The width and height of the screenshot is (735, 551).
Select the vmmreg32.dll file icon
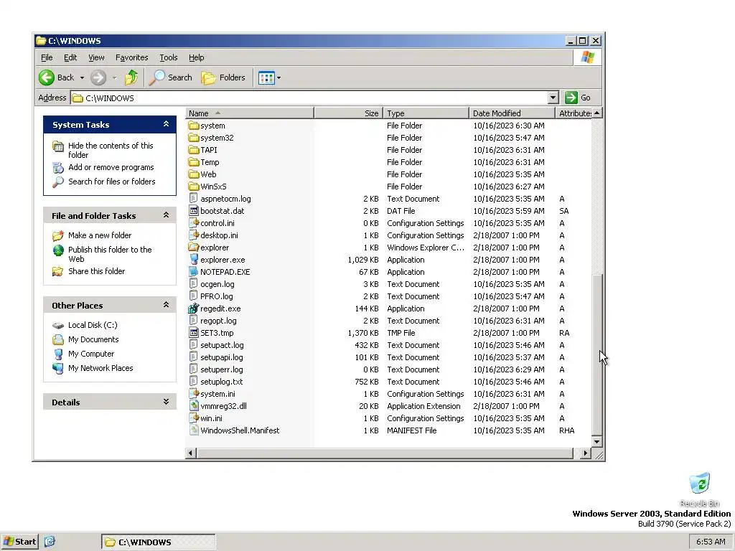coord(194,406)
